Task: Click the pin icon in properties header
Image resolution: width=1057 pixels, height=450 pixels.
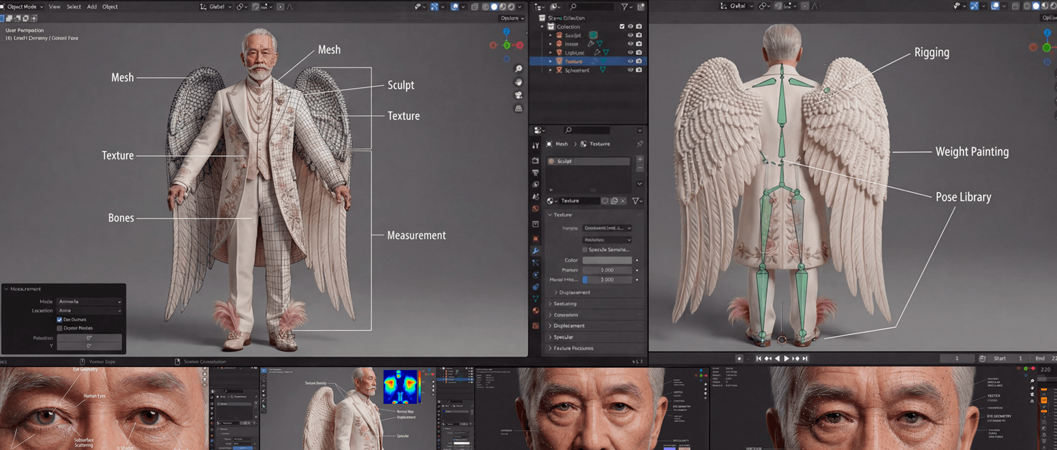Action: pyautogui.click(x=639, y=144)
